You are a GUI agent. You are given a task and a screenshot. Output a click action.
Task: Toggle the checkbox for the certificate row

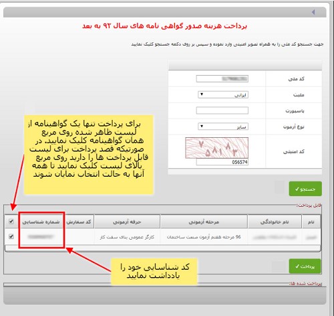pyautogui.click(x=11, y=236)
